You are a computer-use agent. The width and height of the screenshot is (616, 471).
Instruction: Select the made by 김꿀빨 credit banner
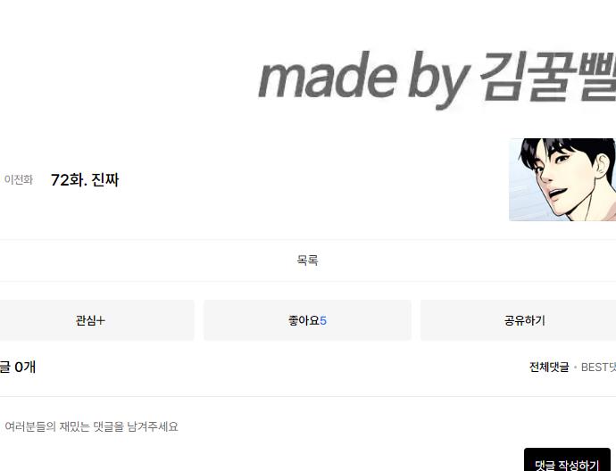pyautogui.click(x=437, y=78)
